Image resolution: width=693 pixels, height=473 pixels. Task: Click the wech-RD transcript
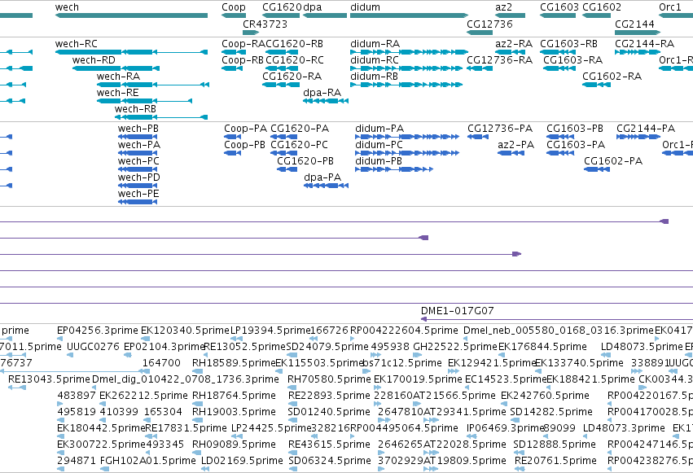116,68
